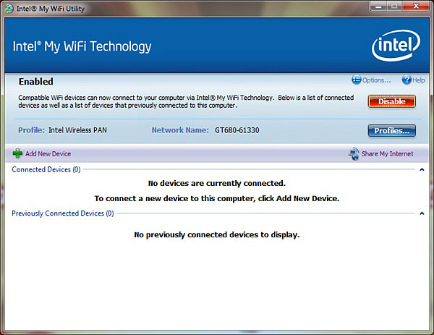
Task: Choose the Add New Device text link
Action: click(48, 154)
